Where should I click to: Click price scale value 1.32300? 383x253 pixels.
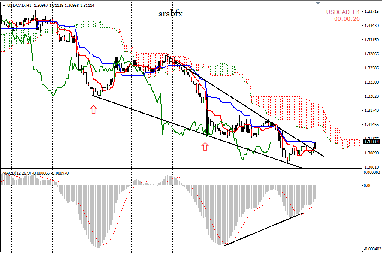tap(371, 82)
